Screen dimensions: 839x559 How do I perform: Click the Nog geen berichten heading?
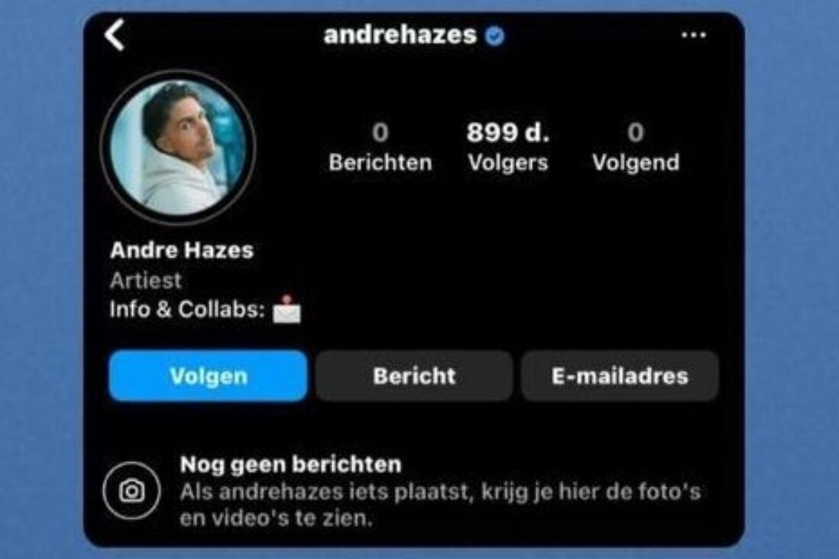(x=290, y=464)
